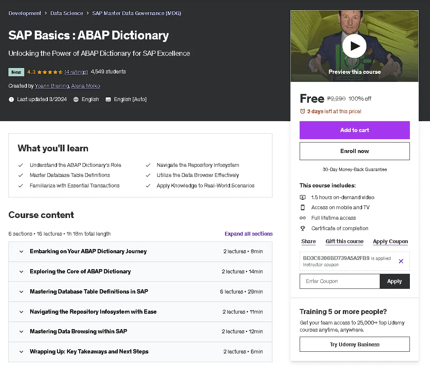Click the 'English [Auto]' captions text
Screen dimensions: 430x366
pyautogui.click(x=130, y=99)
